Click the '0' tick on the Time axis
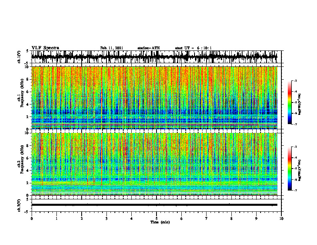The image size is (317, 245). pos(32,219)
